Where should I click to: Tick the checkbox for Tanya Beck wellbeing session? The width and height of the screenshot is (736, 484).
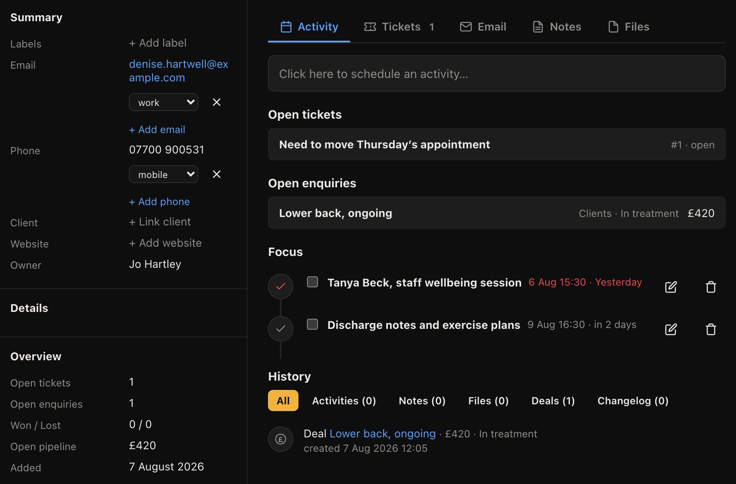click(312, 282)
